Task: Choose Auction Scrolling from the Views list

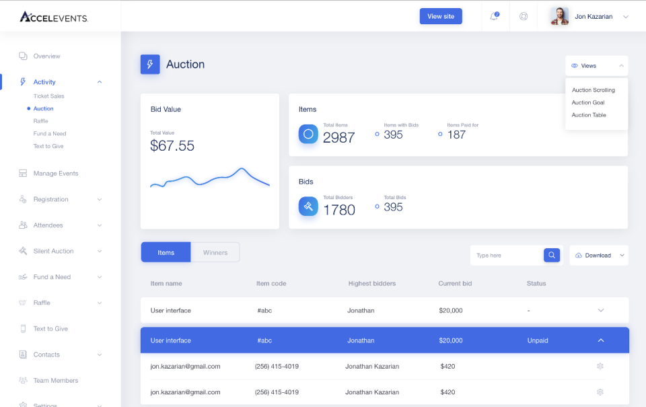Action: (592, 89)
